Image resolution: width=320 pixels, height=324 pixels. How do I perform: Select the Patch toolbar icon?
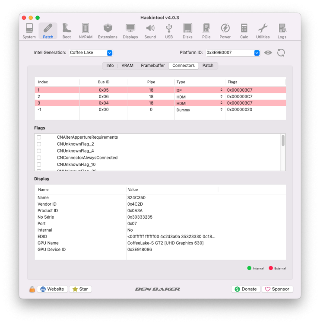point(48,31)
